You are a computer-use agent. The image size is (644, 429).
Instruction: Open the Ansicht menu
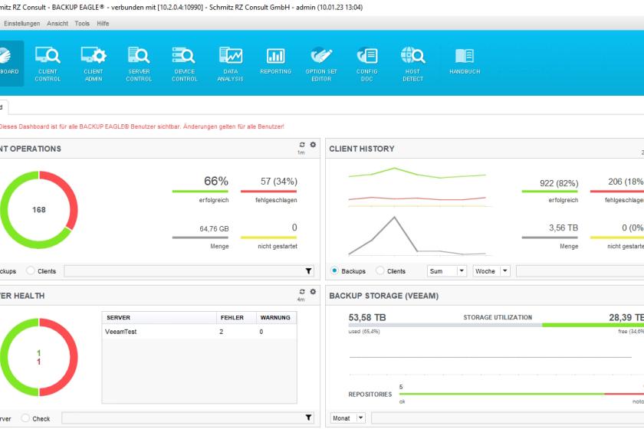coord(58,24)
